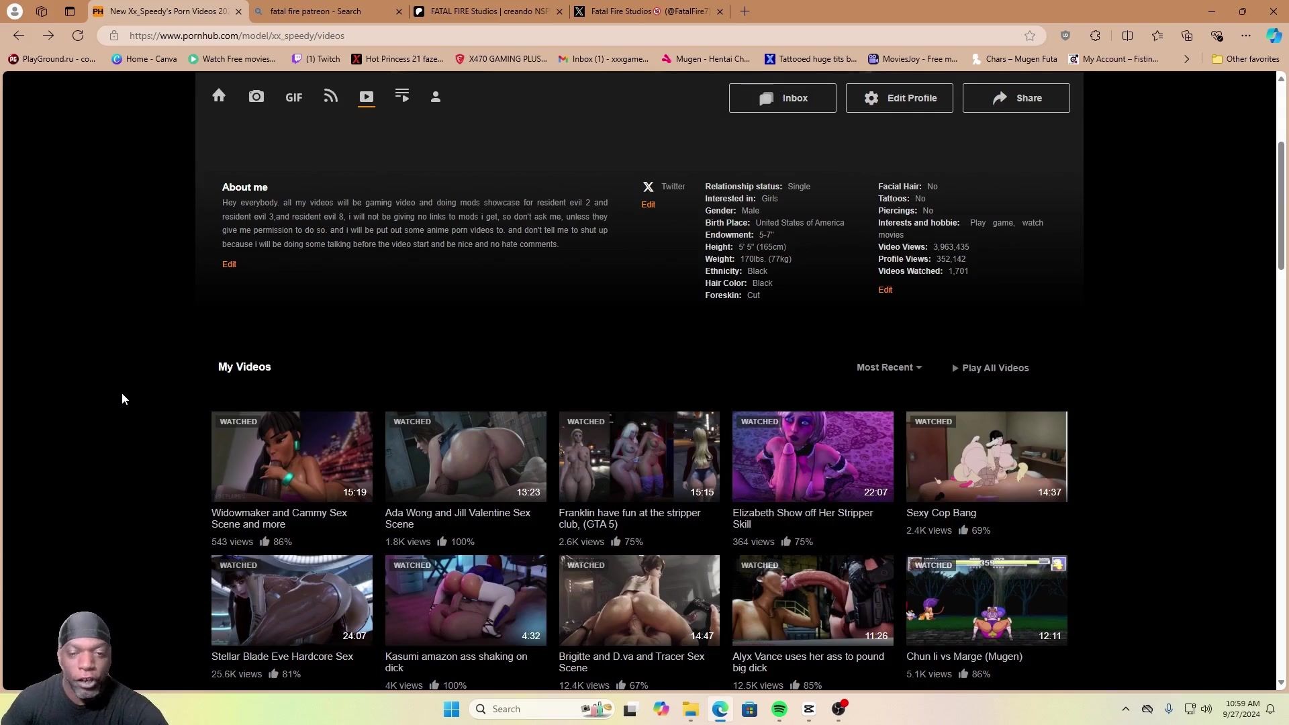The height and width of the screenshot is (725, 1289).
Task: Click the browser address bar URL
Action: [236, 36]
